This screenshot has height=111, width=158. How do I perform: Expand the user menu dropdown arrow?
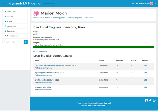click(x=156, y=3)
